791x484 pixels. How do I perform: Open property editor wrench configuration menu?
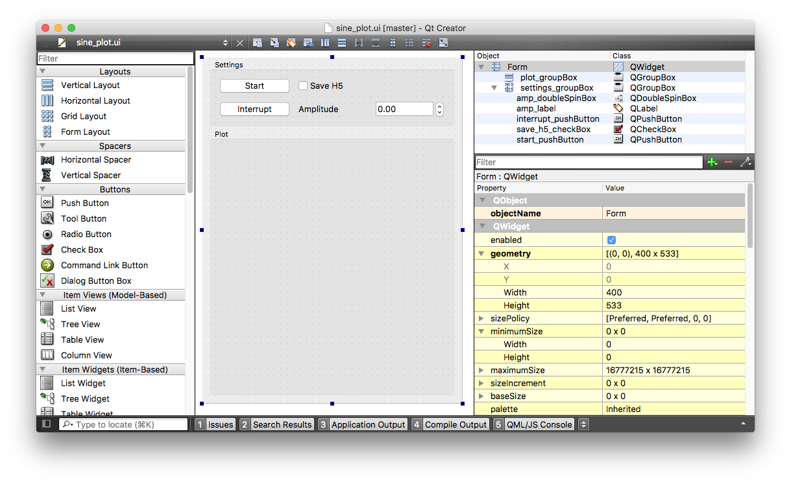pyautogui.click(x=746, y=162)
